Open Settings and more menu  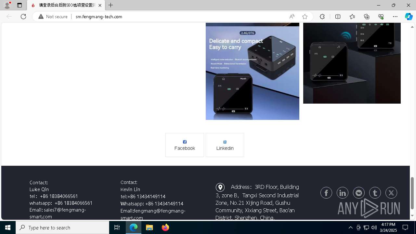(x=395, y=17)
